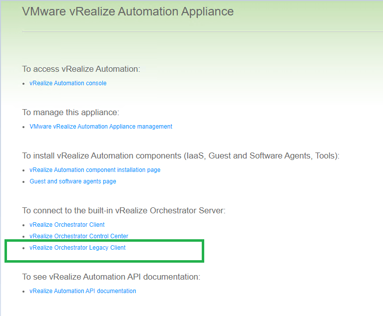The width and height of the screenshot is (383, 316).
Task: Open vRealize Automation API documentation link
Action: (83, 291)
